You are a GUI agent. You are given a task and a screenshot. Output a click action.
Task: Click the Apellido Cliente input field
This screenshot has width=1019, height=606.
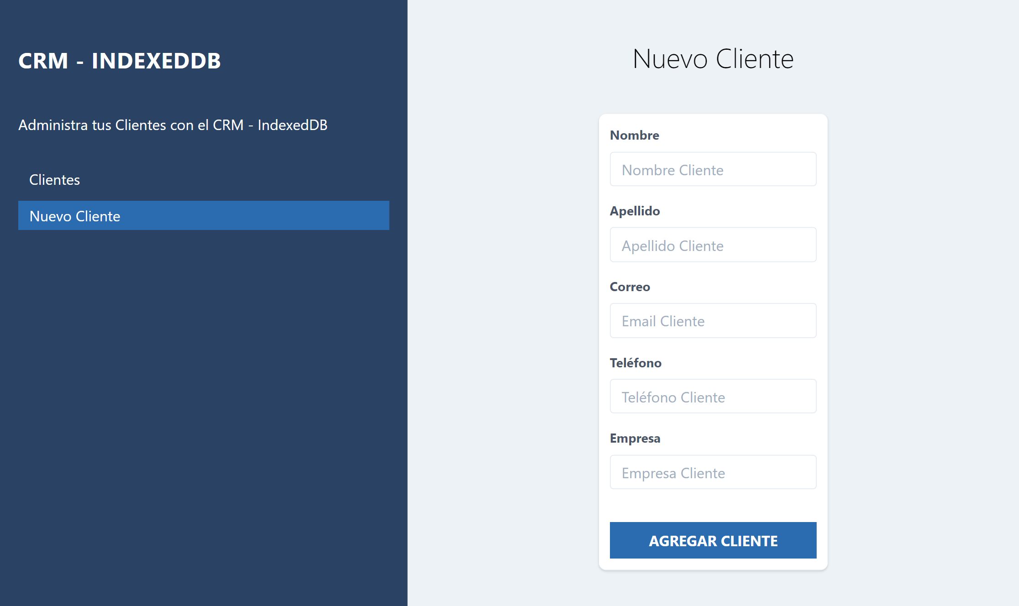pos(713,245)
